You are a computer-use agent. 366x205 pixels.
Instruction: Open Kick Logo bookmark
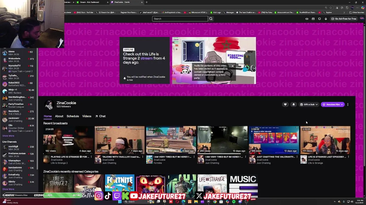click(216, 13)
